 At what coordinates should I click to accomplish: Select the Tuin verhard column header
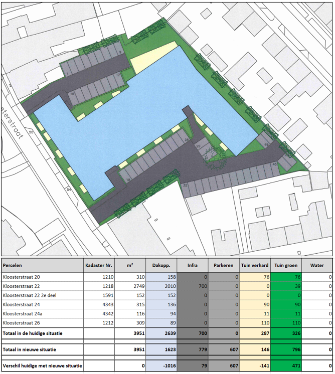(255, 265)
